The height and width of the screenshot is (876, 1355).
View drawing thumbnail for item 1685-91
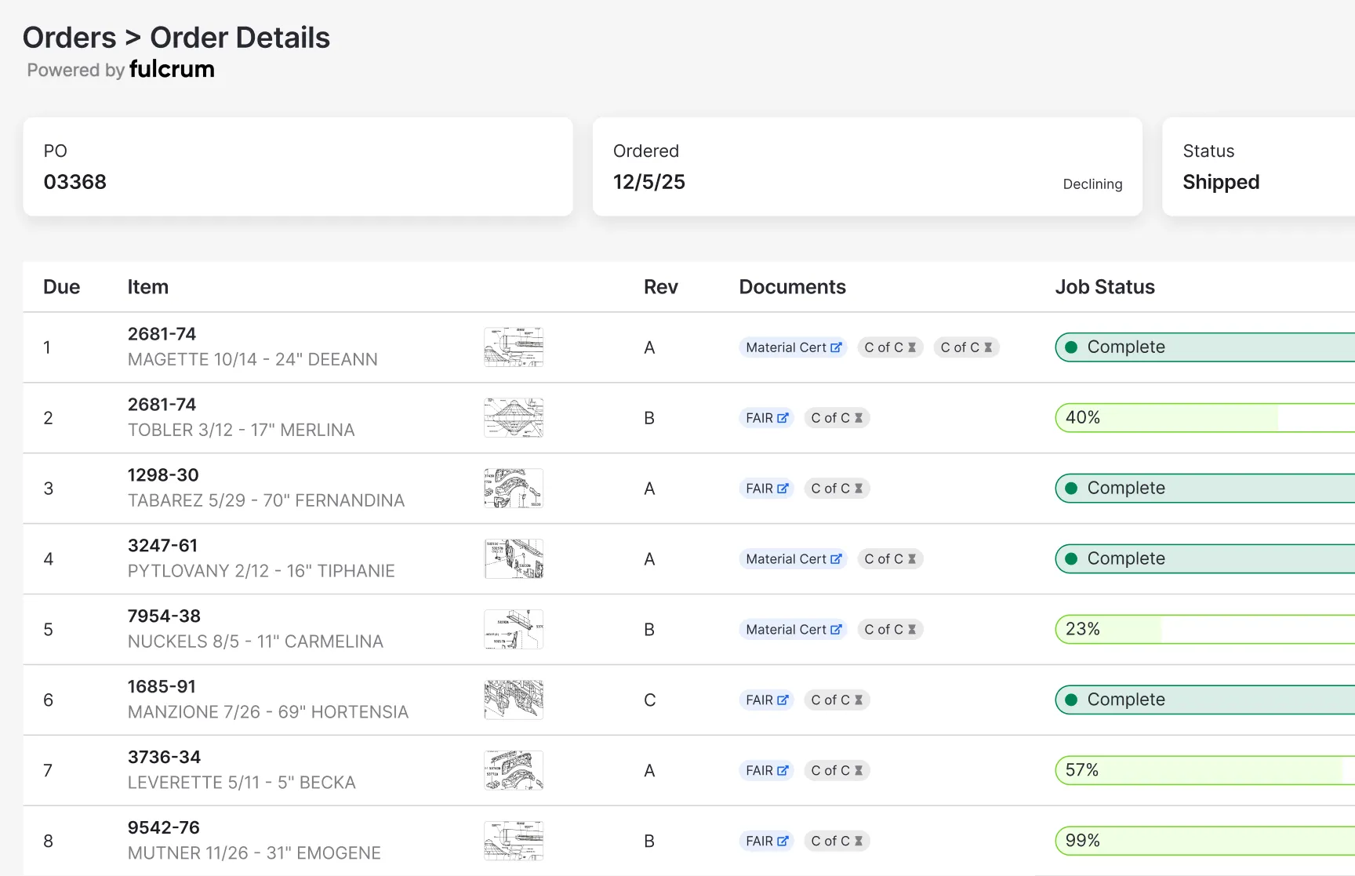point(514,700)
